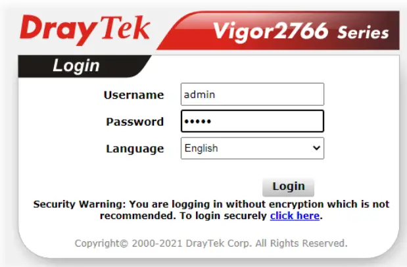Follow the 'click here' secure login link
407x267 pixels.
click(x=295, y=216)
